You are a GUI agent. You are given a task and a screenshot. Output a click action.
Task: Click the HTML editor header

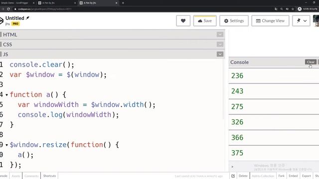[x=112, y=34]
